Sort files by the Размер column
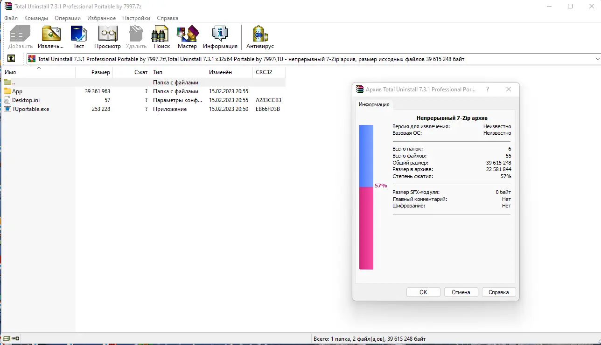601x345 pixels. tap(101, 72)
